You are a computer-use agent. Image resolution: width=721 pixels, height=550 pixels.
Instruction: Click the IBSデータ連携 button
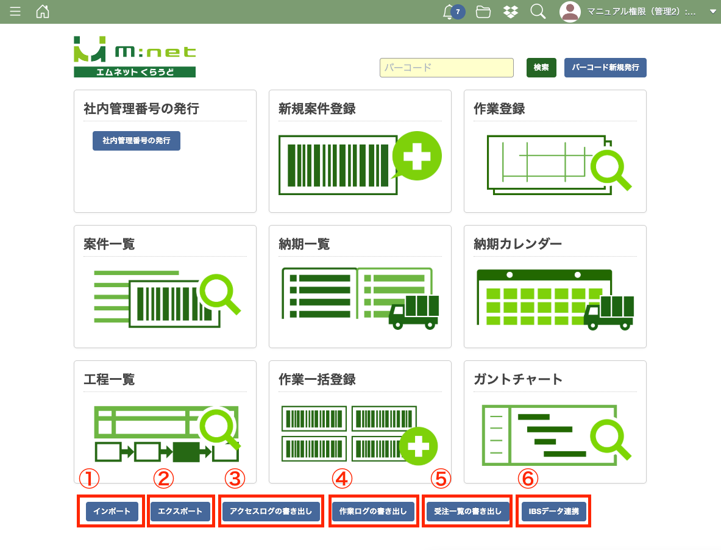click(x=553, y=512)
